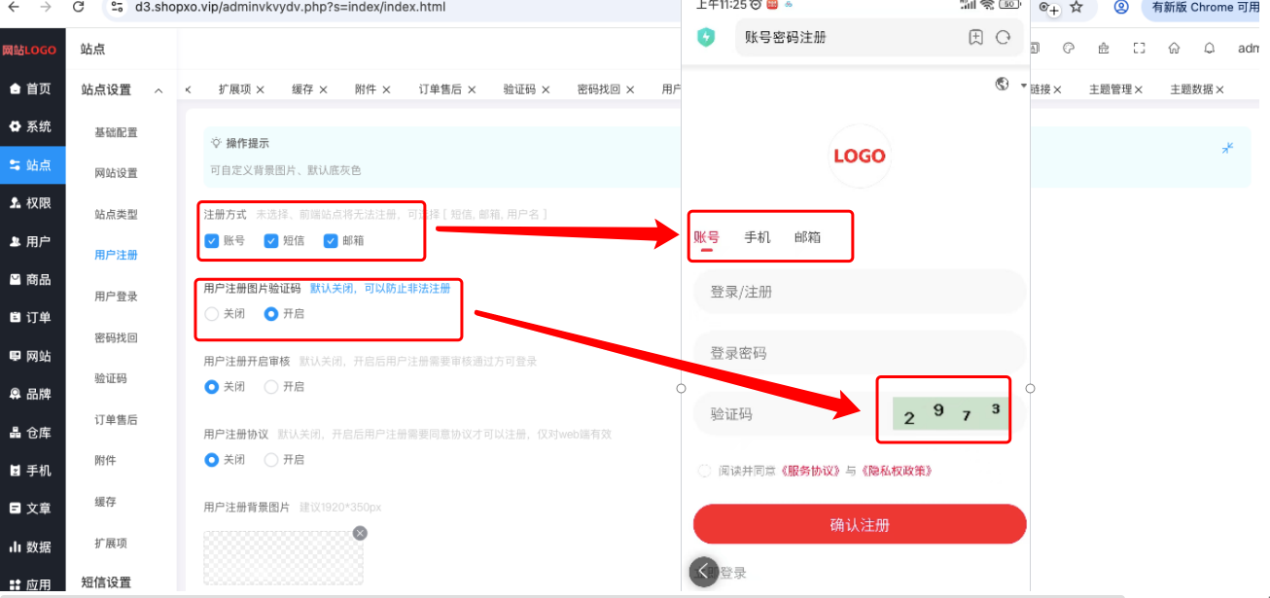Click the bookmark icon in phone browser bar
This screenshot has height=598, width=1270.
click(x=975, y=37)
